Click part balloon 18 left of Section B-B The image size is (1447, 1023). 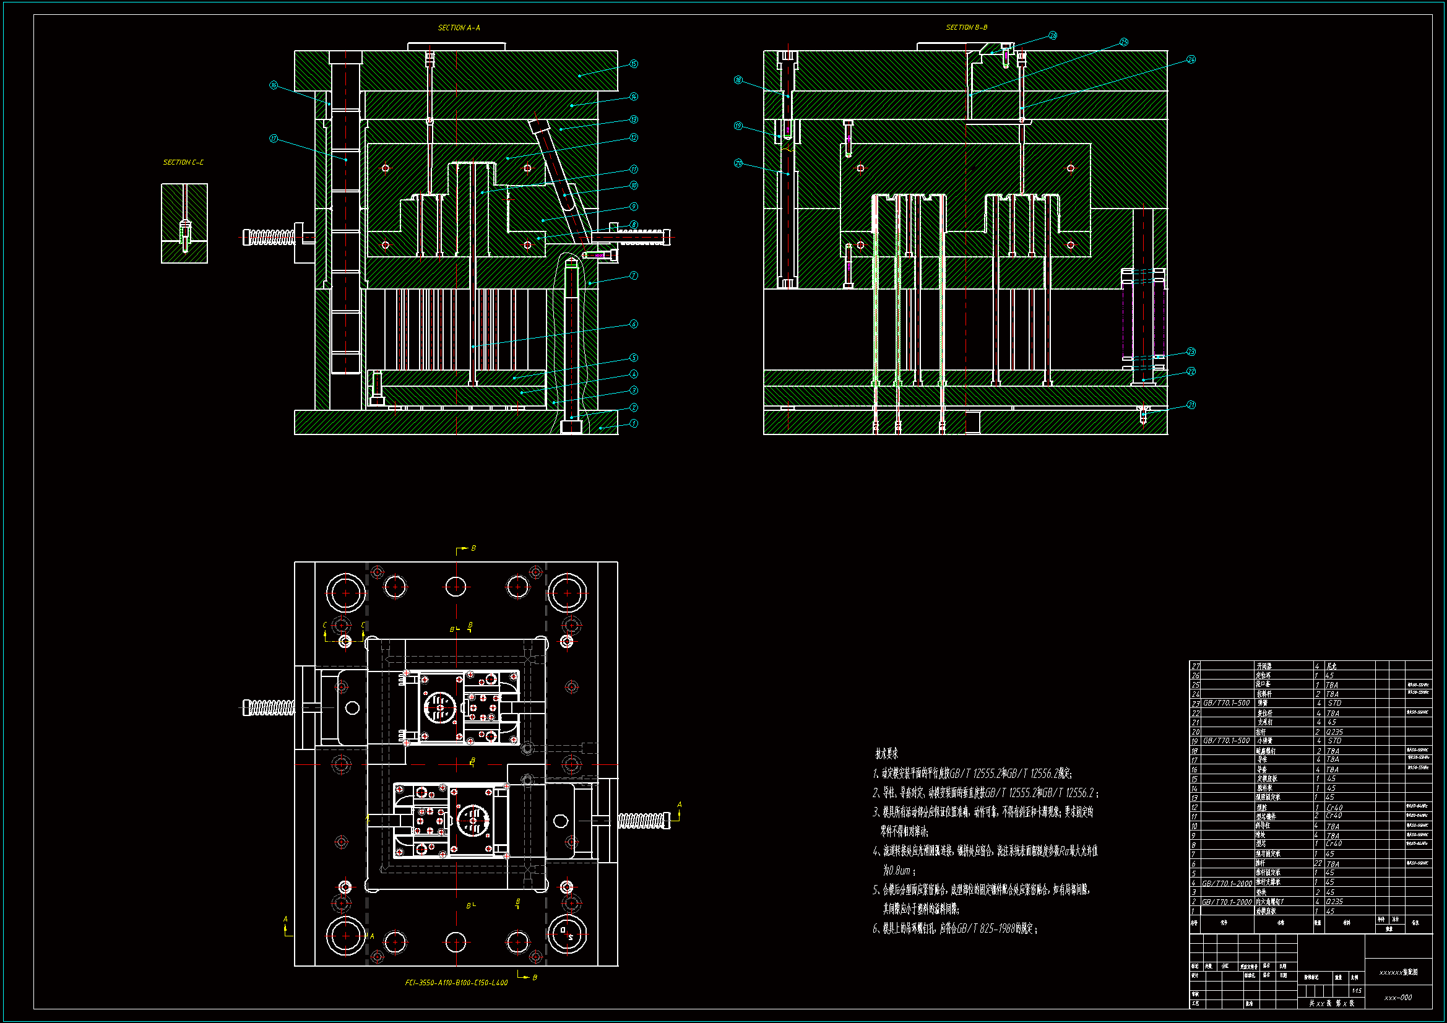738,80
